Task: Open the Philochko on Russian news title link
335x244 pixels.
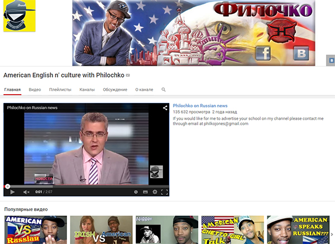Action: pos(200,105)
